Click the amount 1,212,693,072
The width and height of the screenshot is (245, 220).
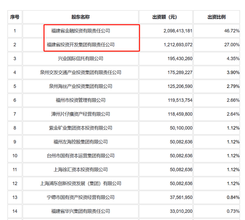point(178,44)
